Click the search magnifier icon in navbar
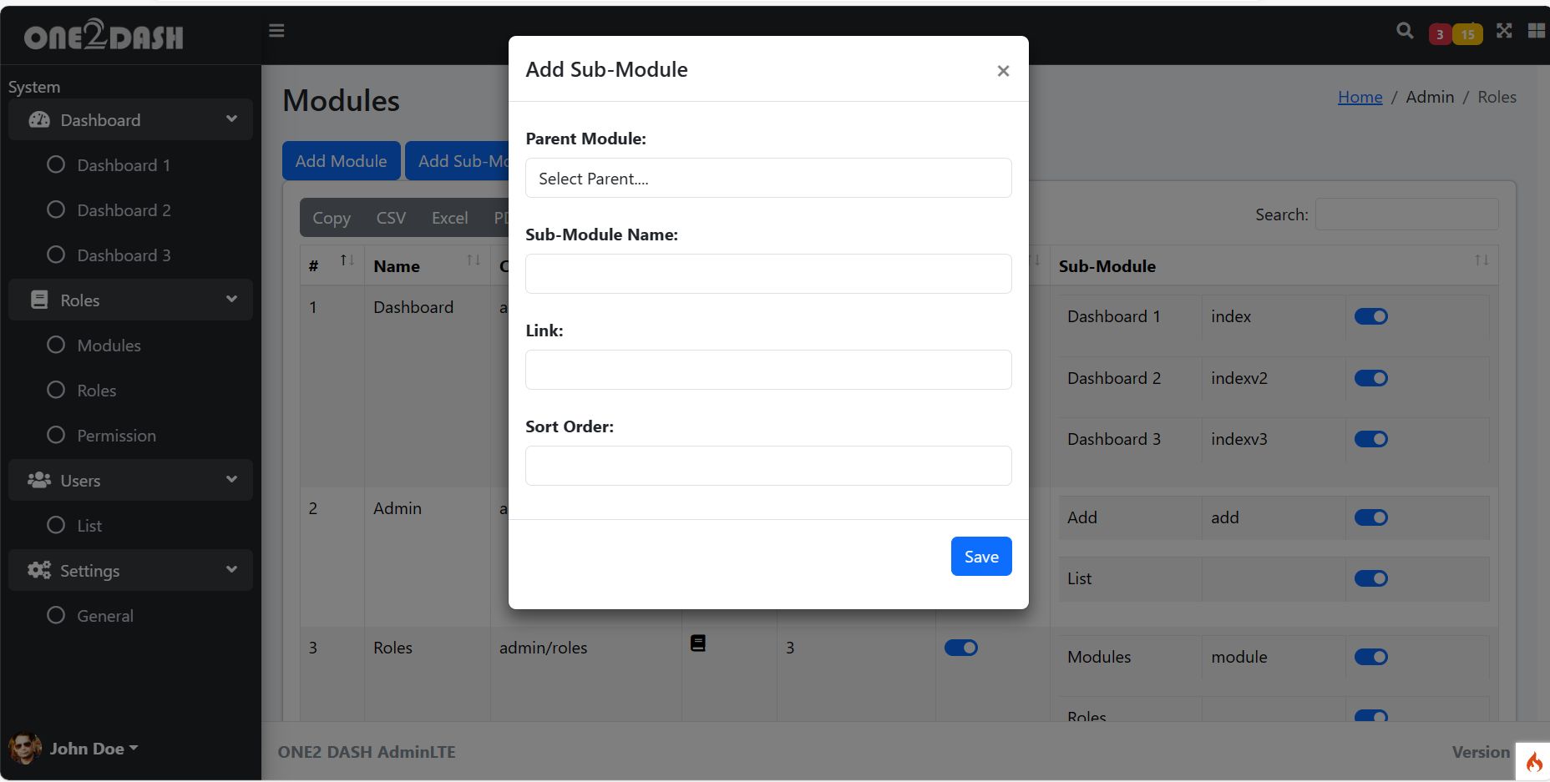This screenshot has height=782, width=1550. tap(1405, 31)
